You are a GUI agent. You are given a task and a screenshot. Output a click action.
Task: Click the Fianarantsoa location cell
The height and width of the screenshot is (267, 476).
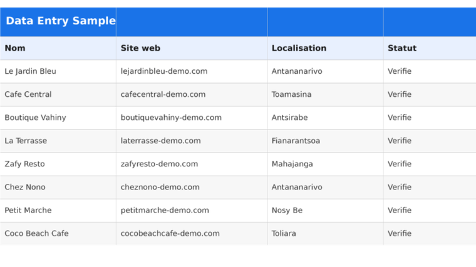pyautogui.click(x=325, y=141)
